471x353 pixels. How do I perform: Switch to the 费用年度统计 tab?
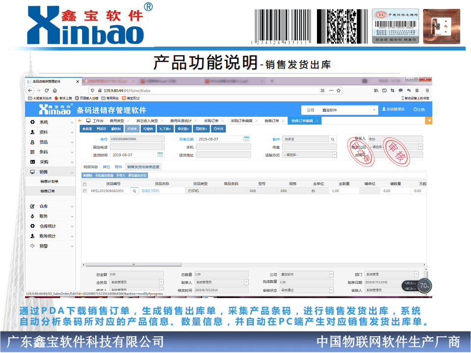tap(181, 121)
